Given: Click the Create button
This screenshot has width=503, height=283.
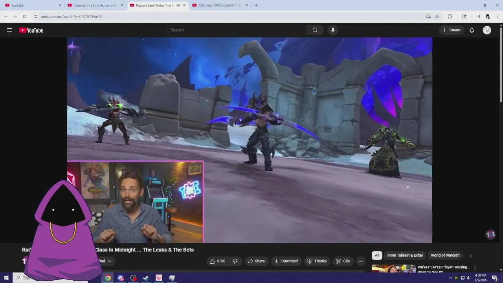Looking at the screenshot, I should (452, 30).
